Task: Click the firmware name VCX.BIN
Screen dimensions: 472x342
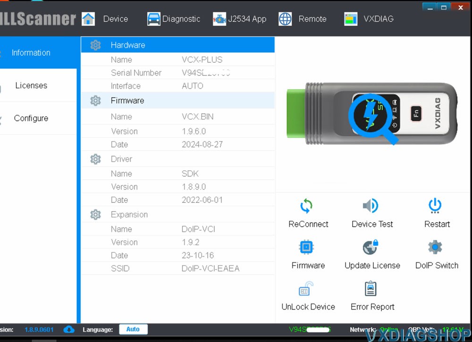Action: point(197,117)
